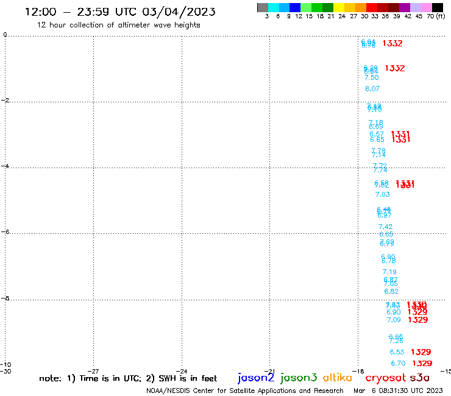Click the "45" color scale label
The image size is (451, 396).
419,16
